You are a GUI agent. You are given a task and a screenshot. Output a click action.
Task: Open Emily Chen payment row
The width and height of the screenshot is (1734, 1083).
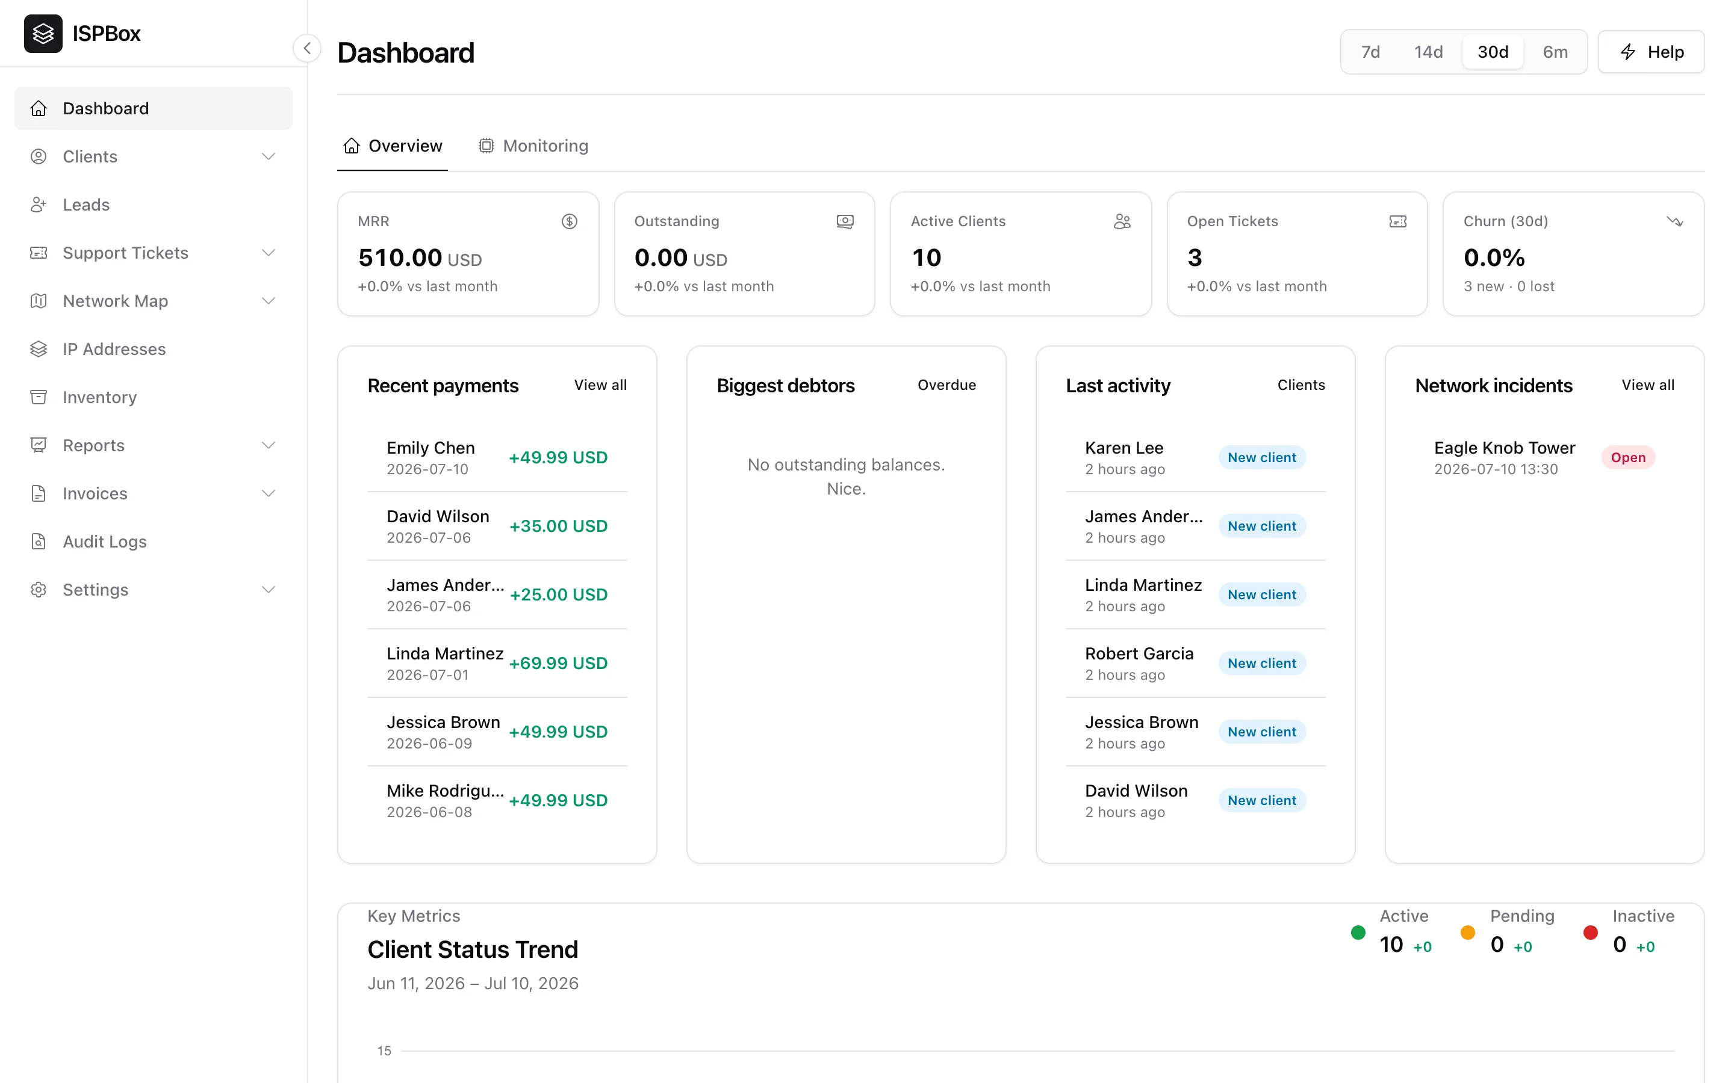(497, 457)
